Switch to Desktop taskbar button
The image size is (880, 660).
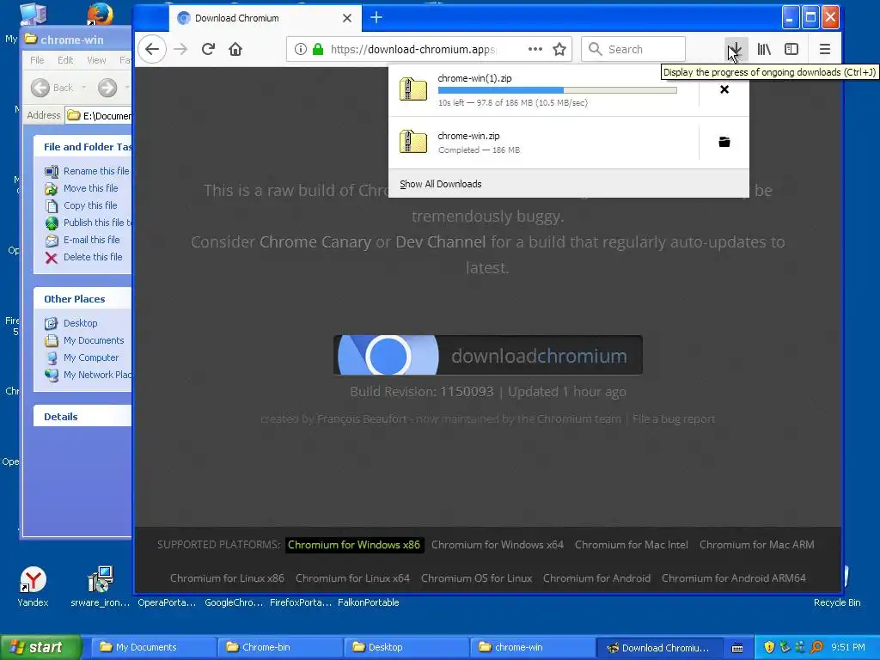click(x=406, y=647)
